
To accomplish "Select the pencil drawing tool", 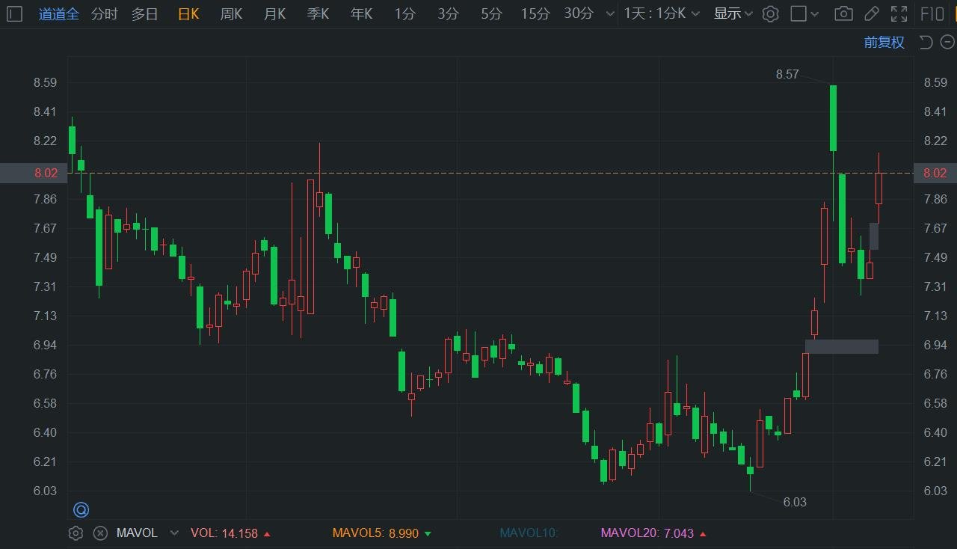I will pos(871,13).
